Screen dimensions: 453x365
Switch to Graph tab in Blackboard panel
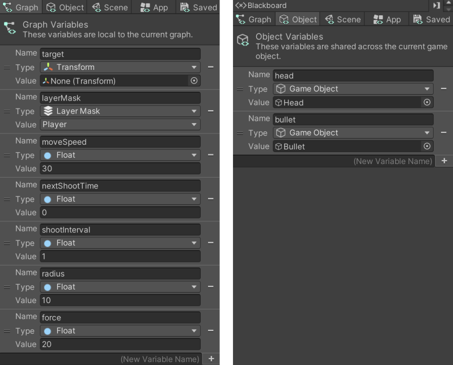point(254,19)
